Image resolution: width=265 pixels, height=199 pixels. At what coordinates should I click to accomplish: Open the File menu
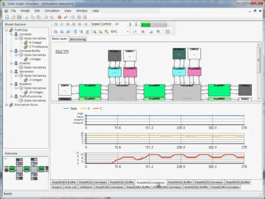13,11
